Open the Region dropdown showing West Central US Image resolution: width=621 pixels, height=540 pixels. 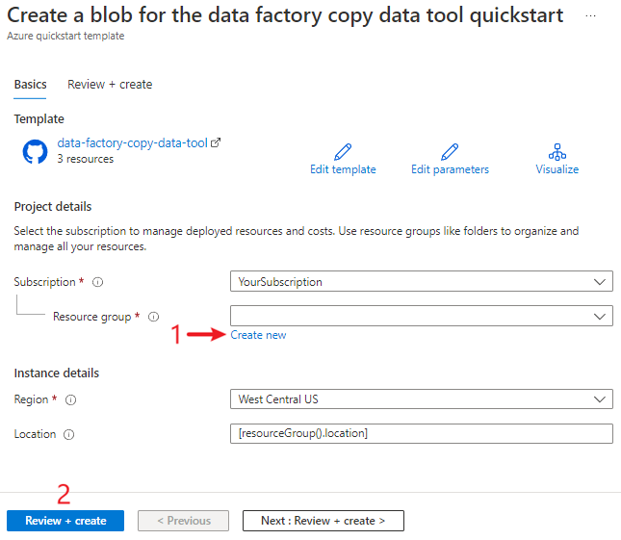(422, 399)
